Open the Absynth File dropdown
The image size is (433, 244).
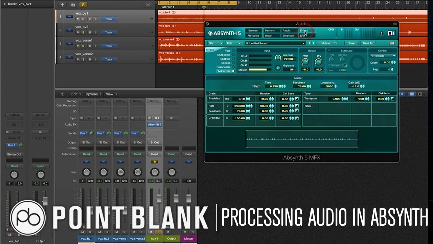tap(215, 43)
